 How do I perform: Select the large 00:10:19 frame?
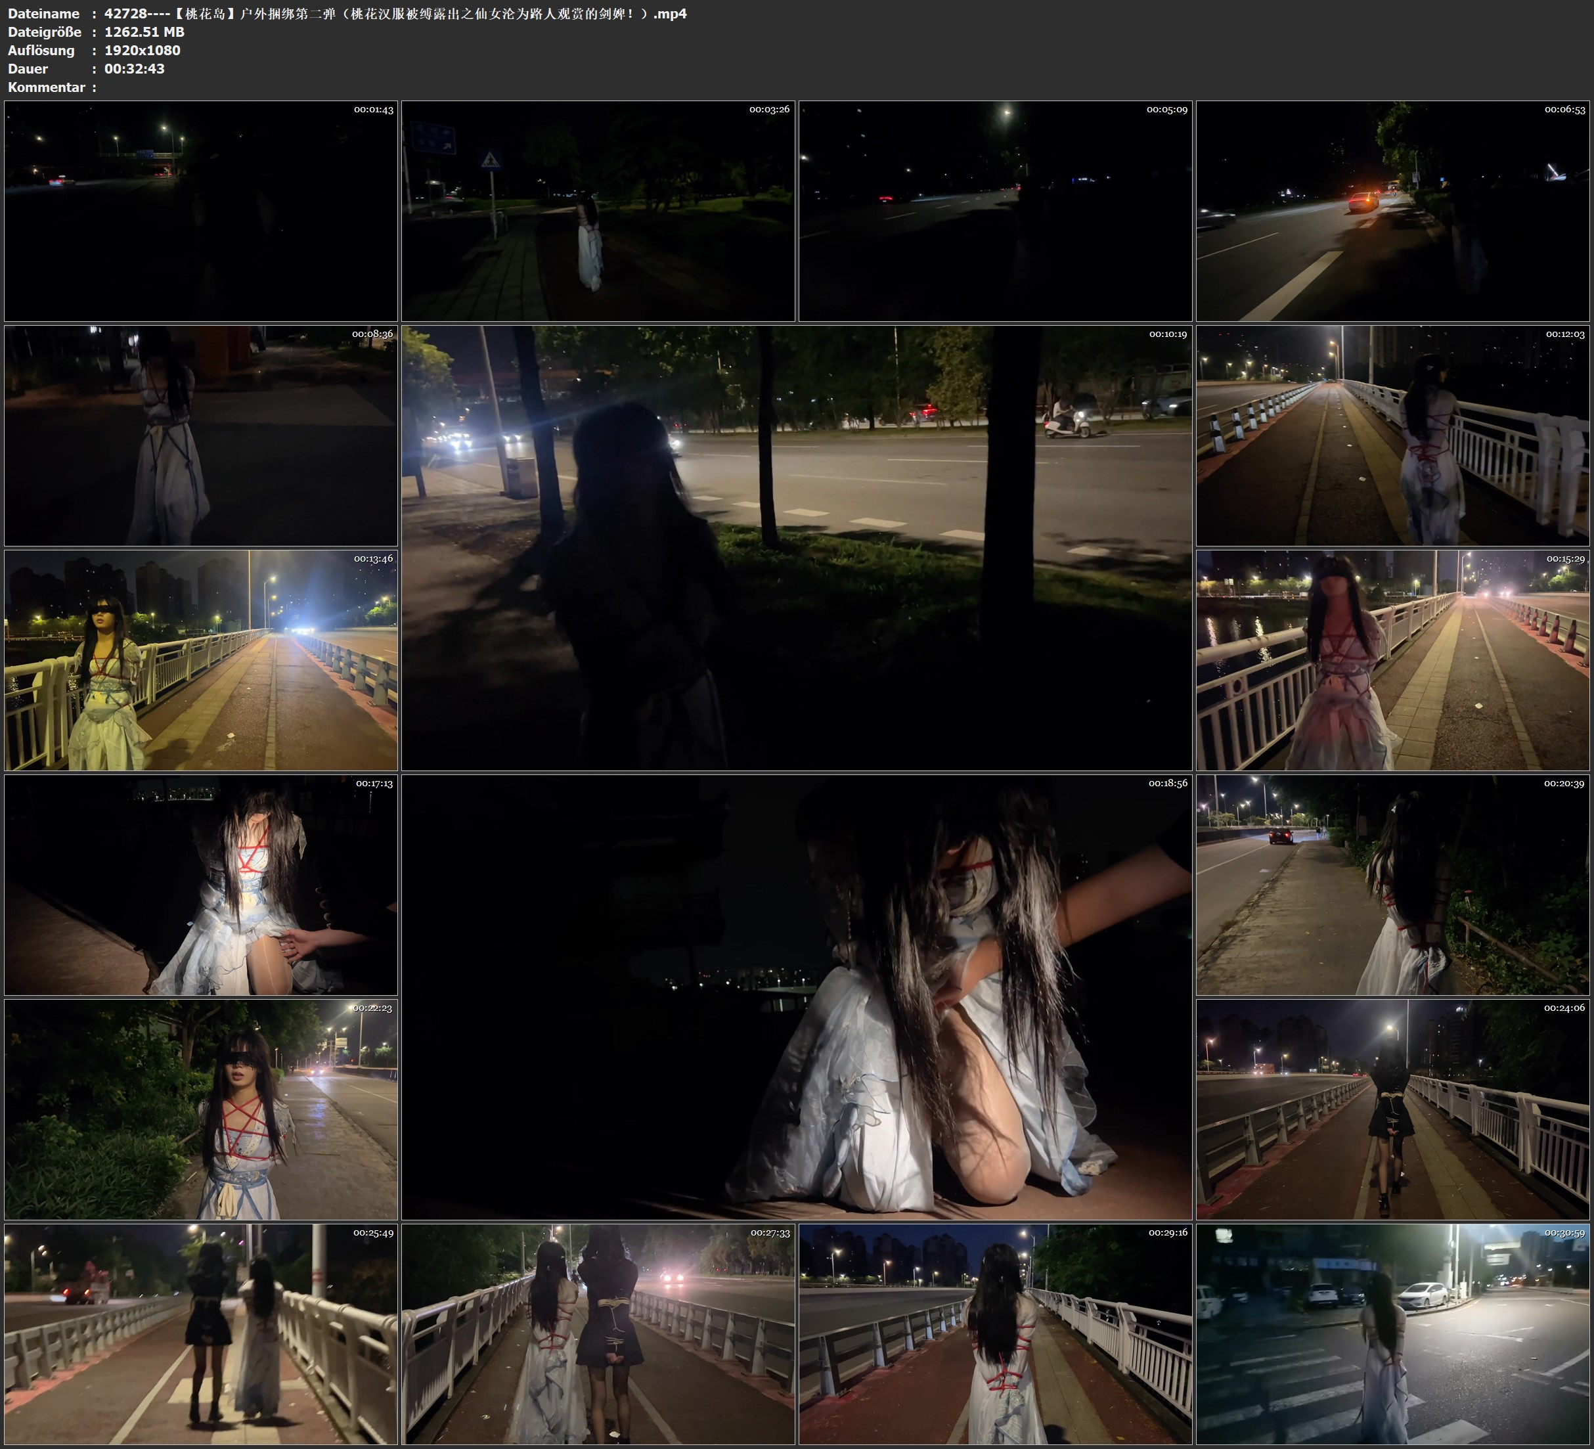pyautogui.click(x=796, y=547)
